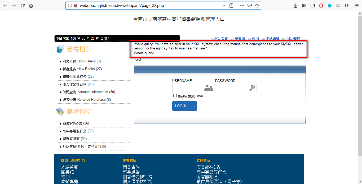
Task: Click footer link 高中寒暑假作業
Action: coord(211,172)
